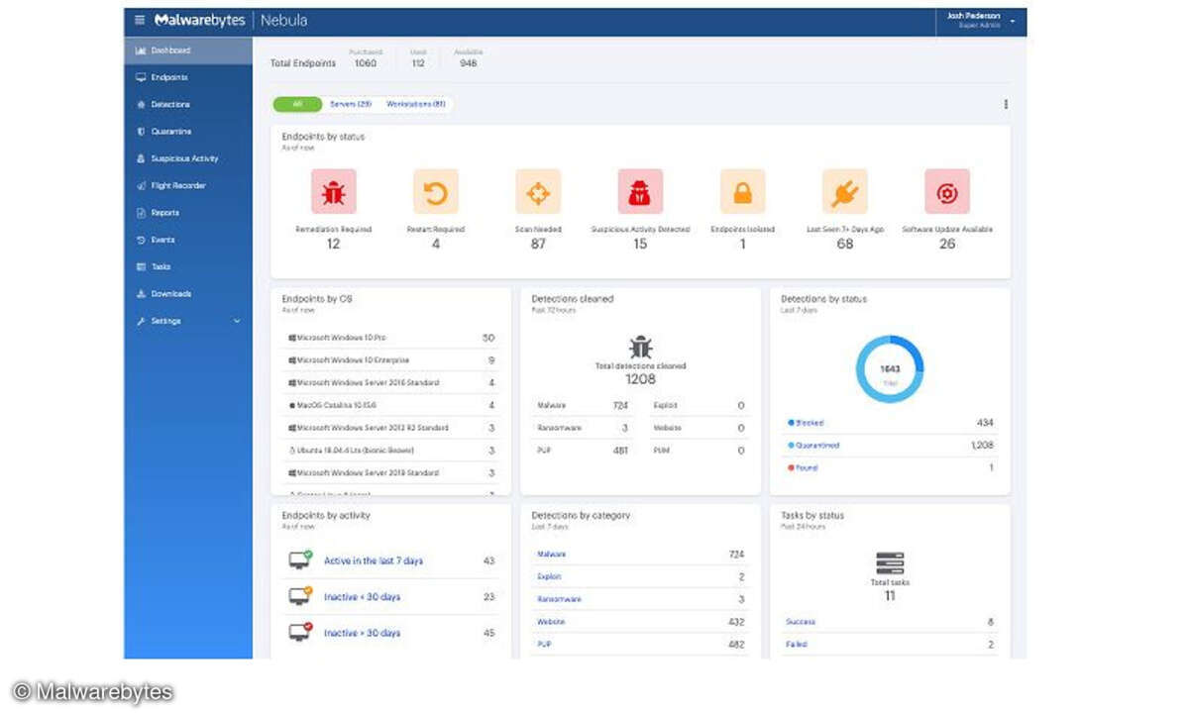
Task: Click the Remediation Required bug icon
Action: pos(333,191)
